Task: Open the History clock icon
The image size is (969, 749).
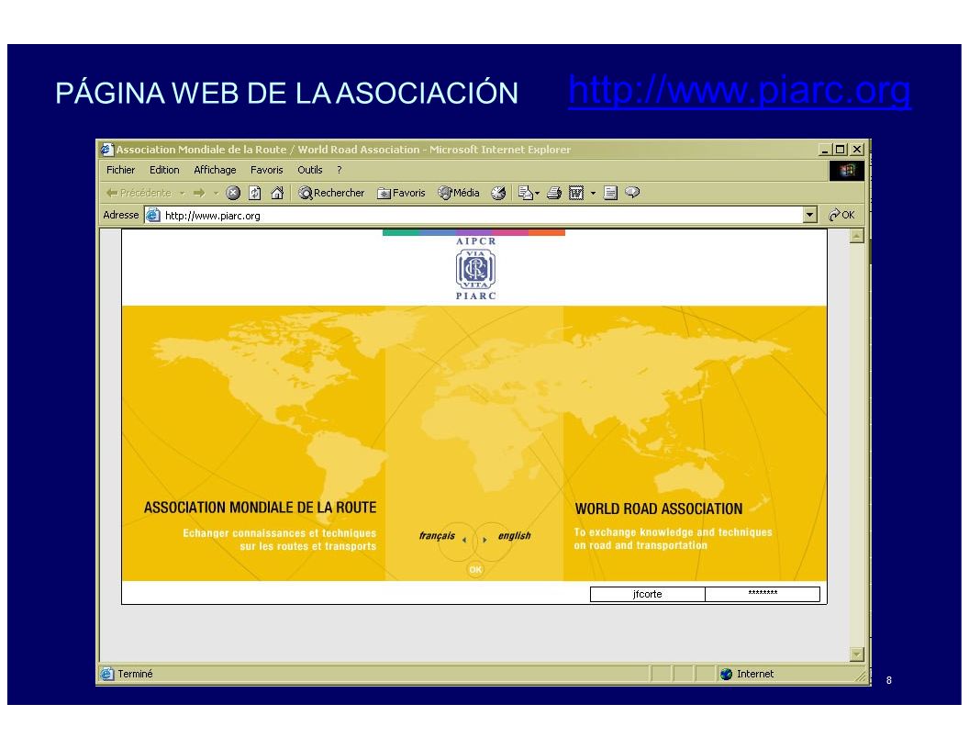Action: tap(498, 194)
